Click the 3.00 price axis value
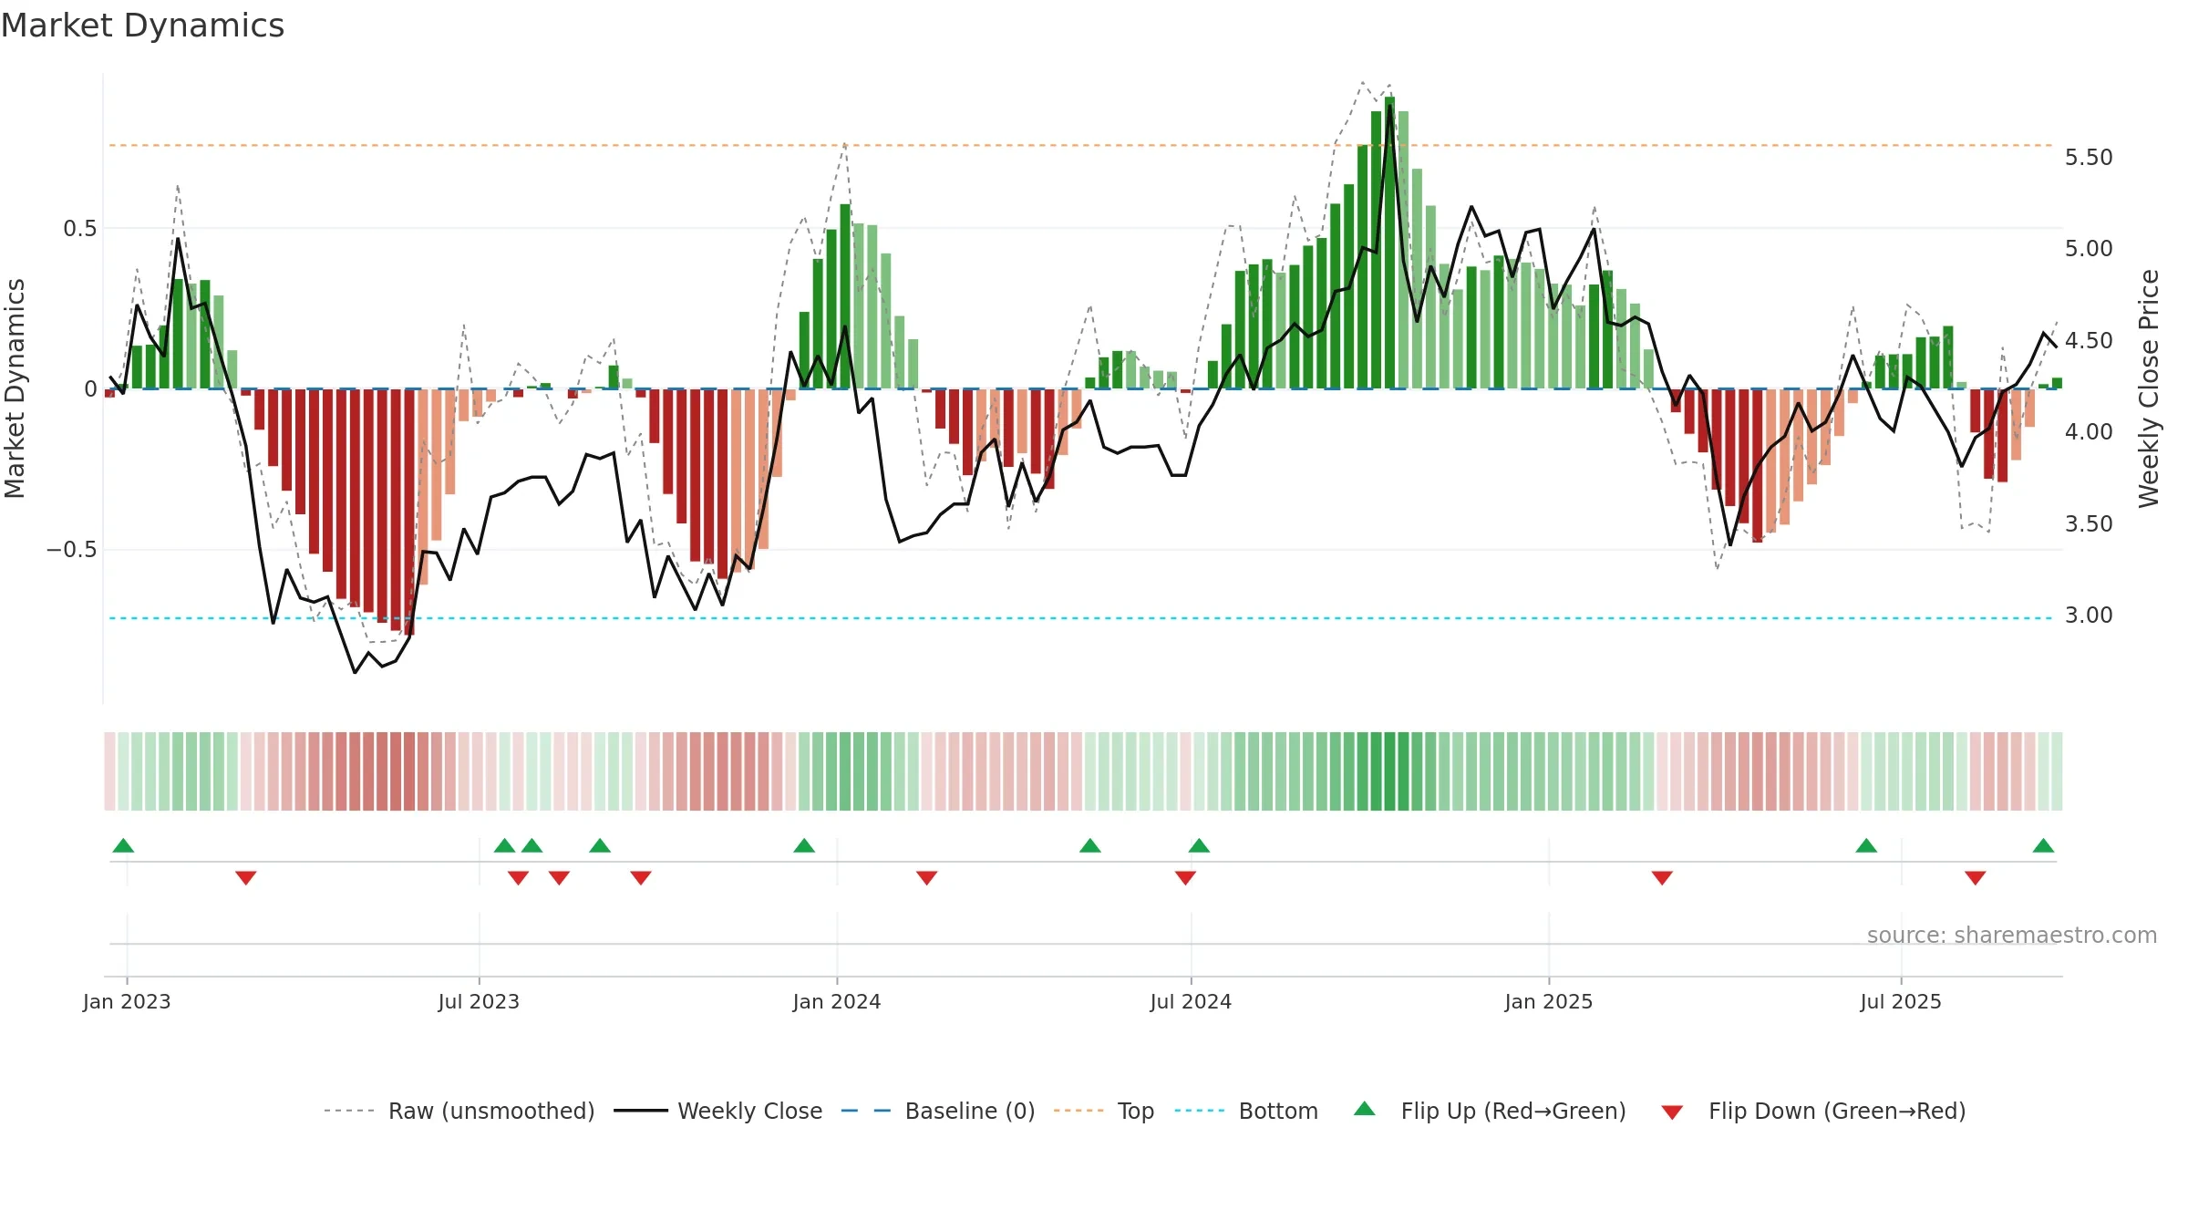The width and height of the screenshot is (2188, 1231). pyautogui.click(x=2089, y=615)
